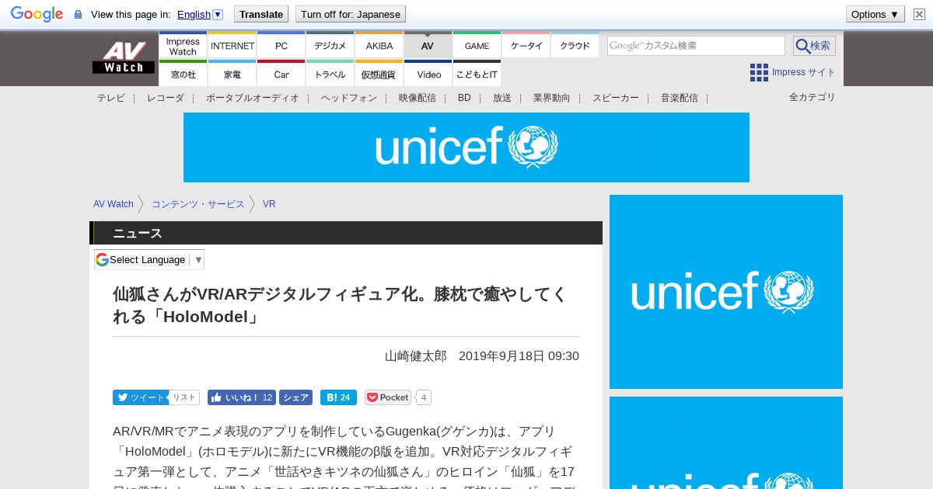933x489 pixels.
Task: Click the lock icon in translate bar
Action: pyautogui.click(x=78, y=15)
